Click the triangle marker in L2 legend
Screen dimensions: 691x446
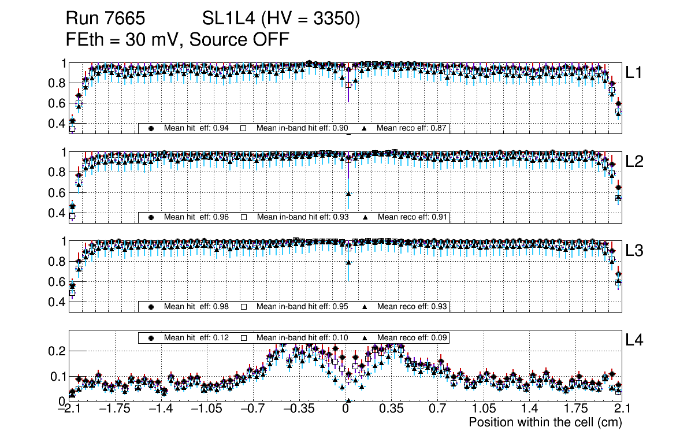pyautogui.click(x=365, y=217)
